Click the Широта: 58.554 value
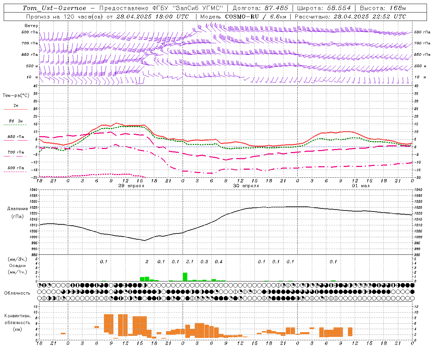Image resolution: width=432 pixels, height=346 pixels. tap(324, 8)
